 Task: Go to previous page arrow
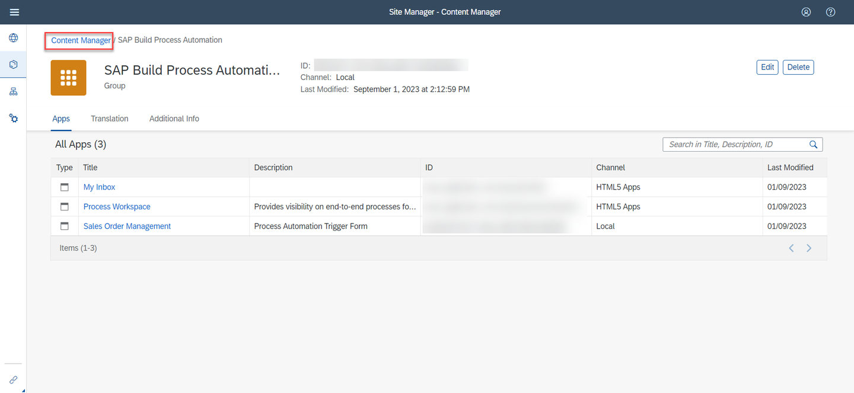click(791, 248)
